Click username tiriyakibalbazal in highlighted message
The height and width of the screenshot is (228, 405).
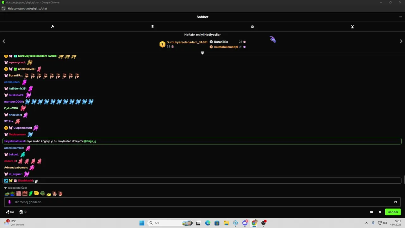click(15, 141)
